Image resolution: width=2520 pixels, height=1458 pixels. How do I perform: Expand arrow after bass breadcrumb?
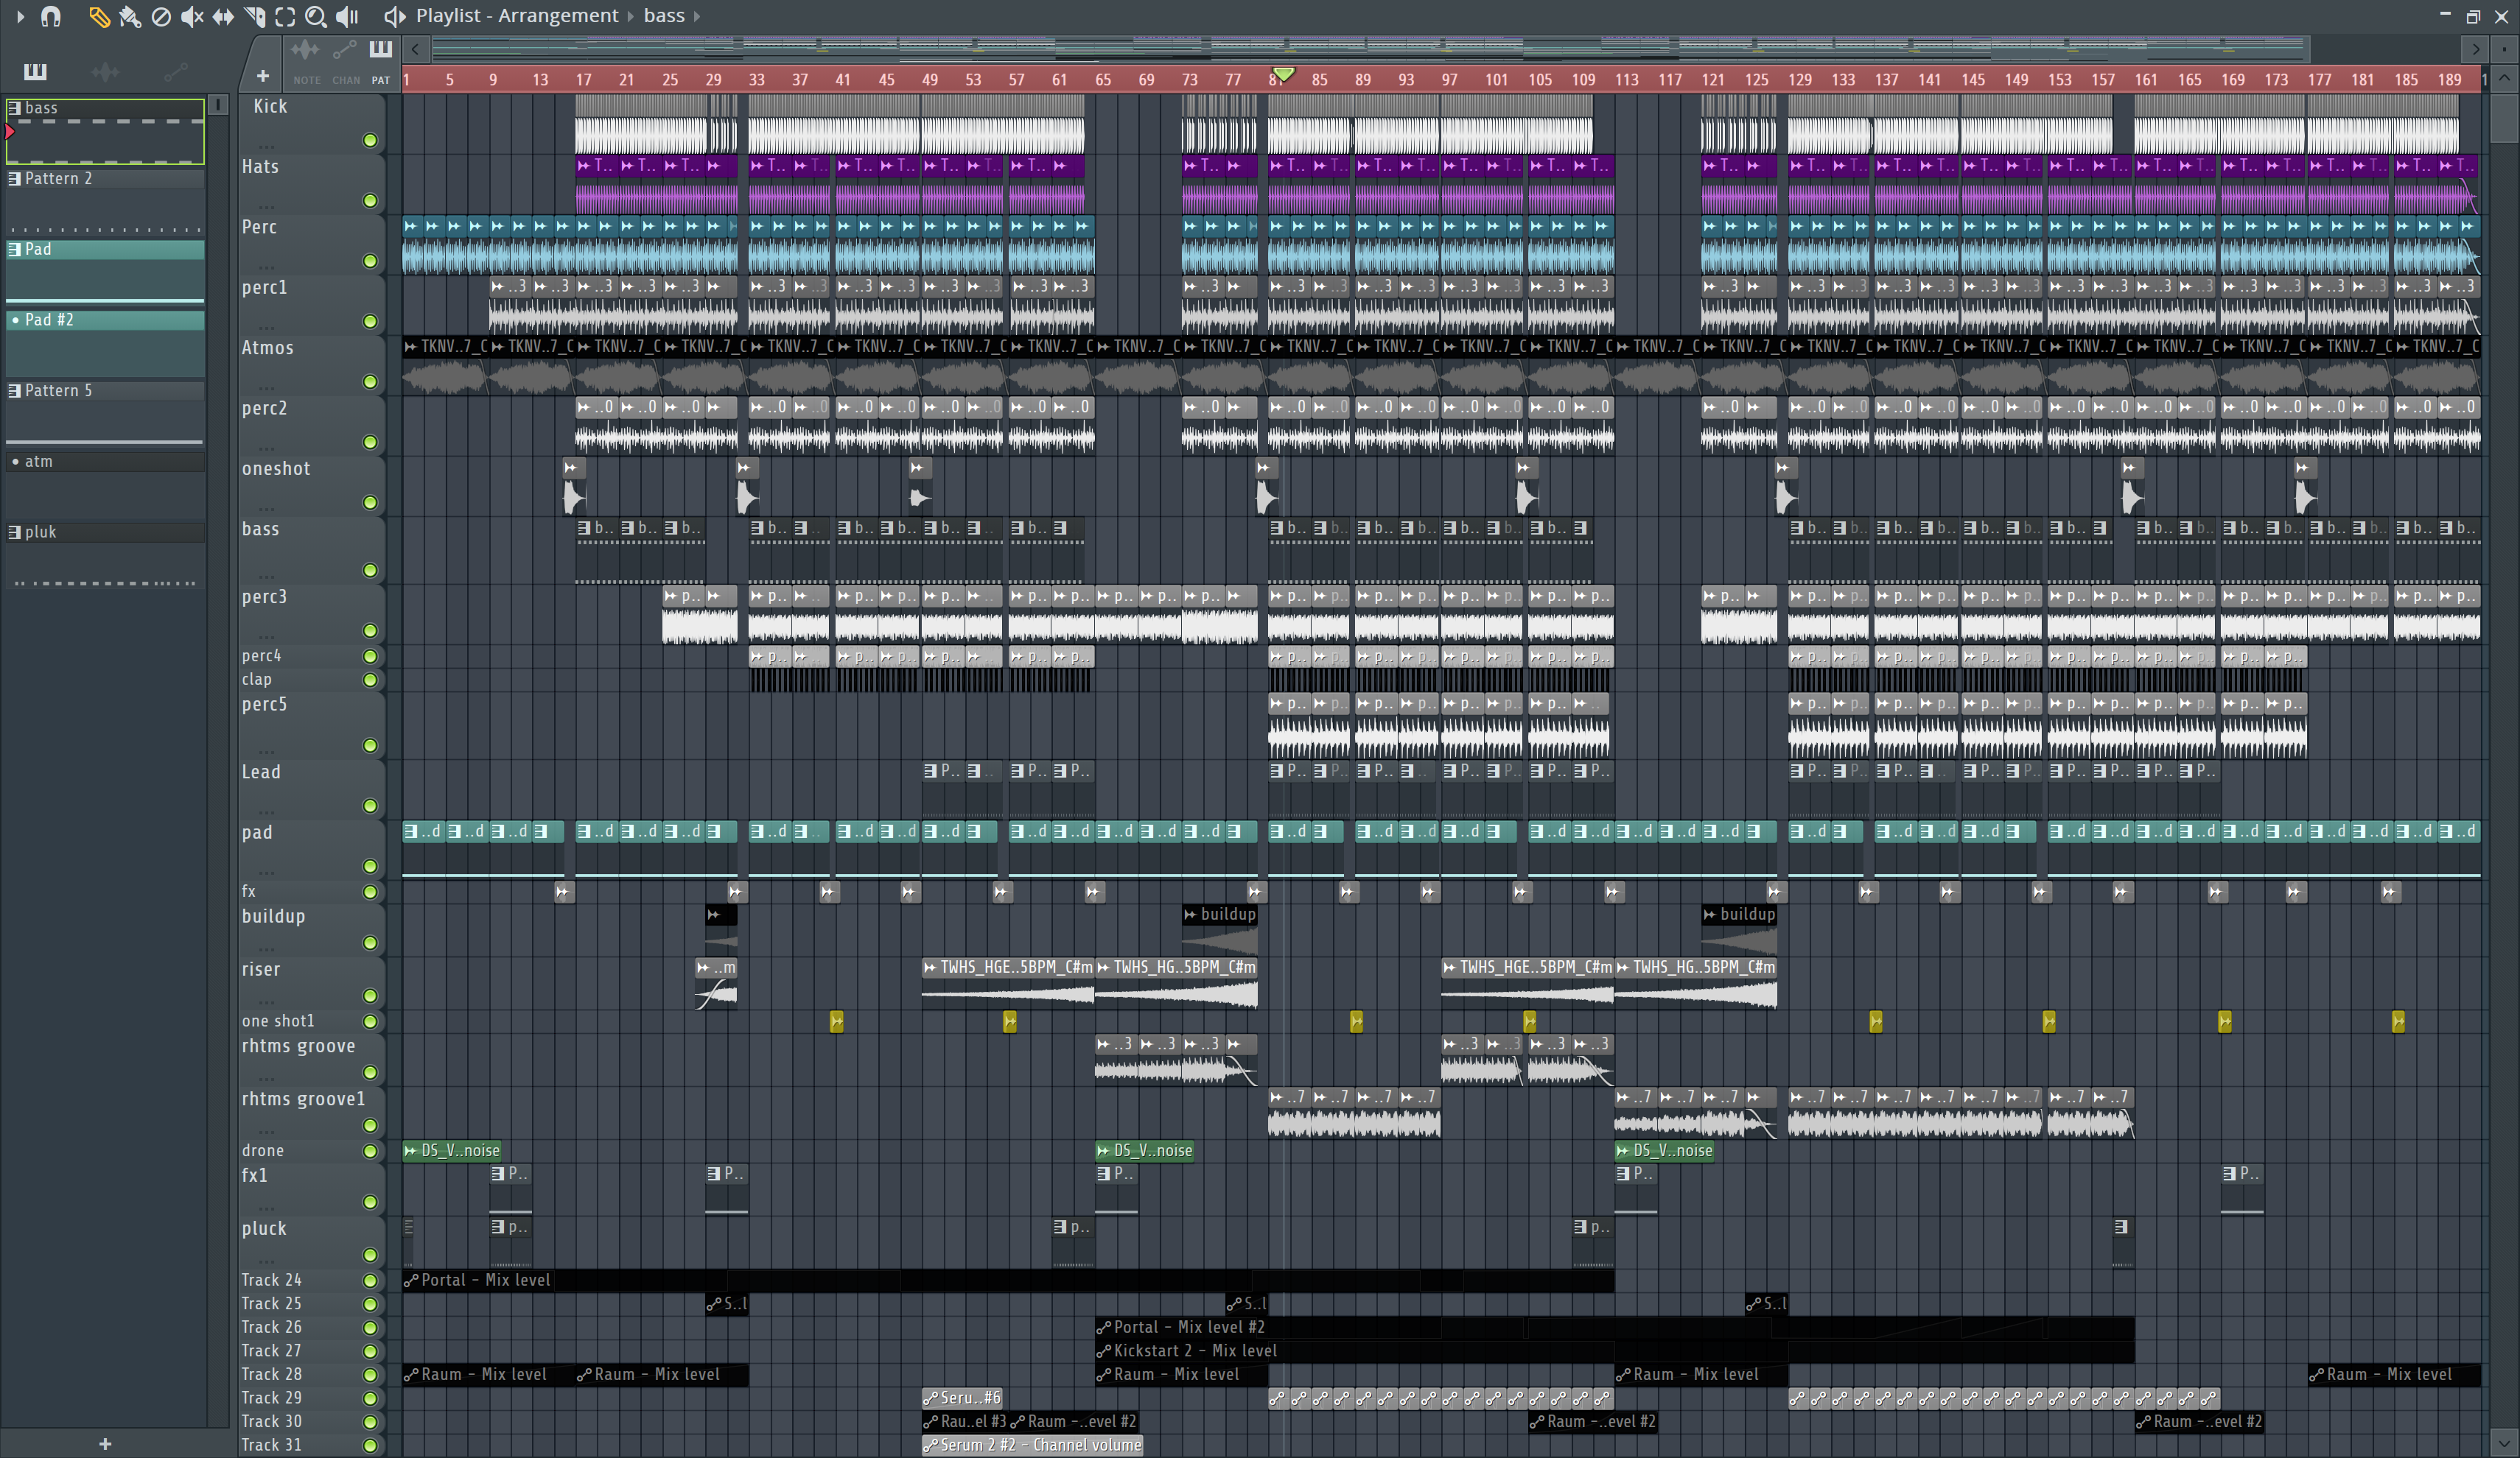pos(697,16)
